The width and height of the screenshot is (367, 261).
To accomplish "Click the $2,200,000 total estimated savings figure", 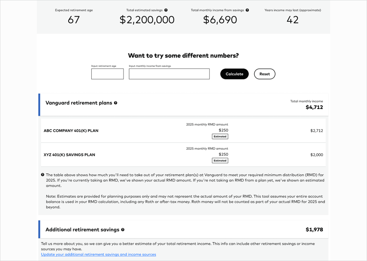I will [x=147, y=20].
